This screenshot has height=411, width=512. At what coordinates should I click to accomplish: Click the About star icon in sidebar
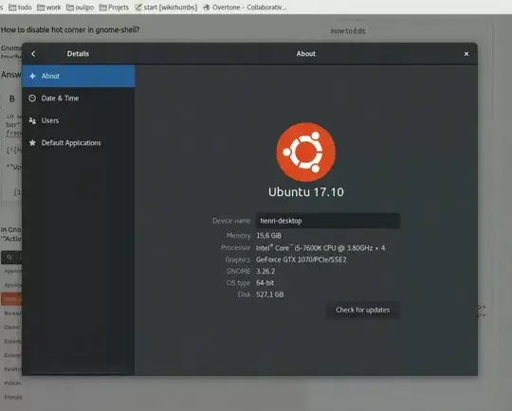pos(32,76)
